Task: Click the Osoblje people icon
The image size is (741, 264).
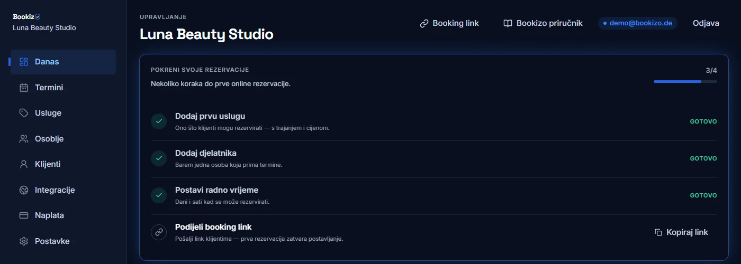Action: [x=23, y=139]
